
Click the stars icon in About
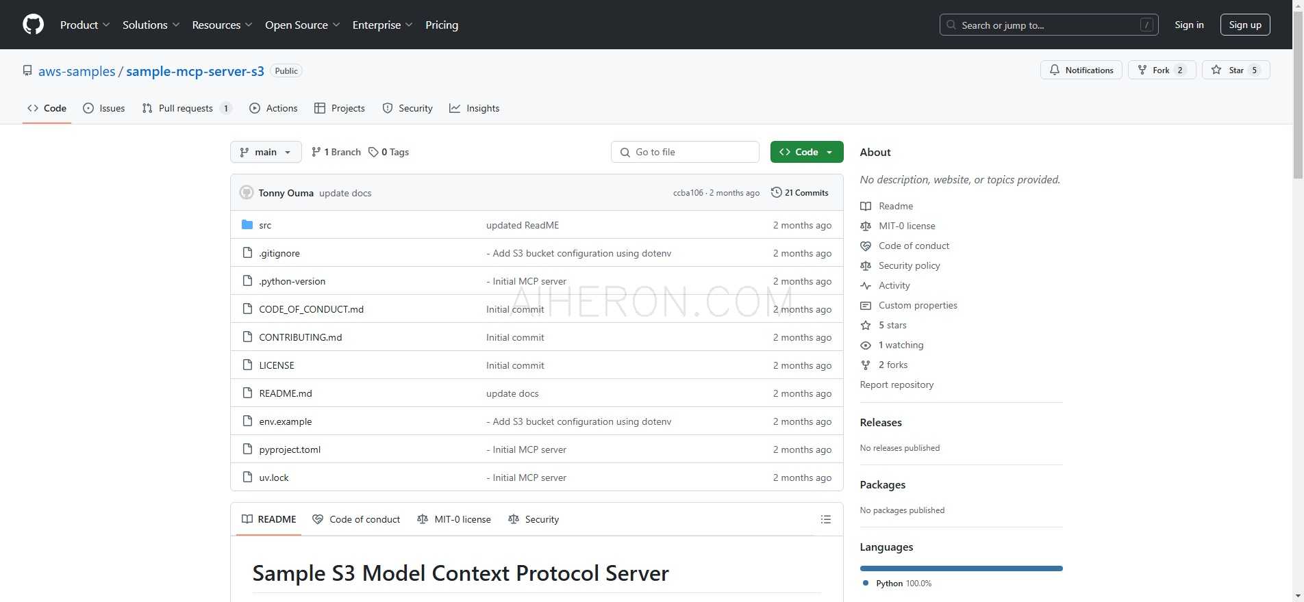point(866,326)
